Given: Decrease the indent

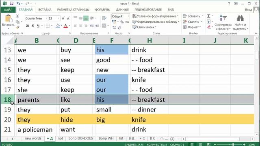Looking at the screenshot, I should click(x=92, y=26).
